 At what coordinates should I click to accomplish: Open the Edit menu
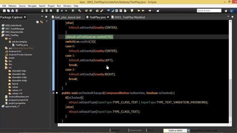pos(4,6)
